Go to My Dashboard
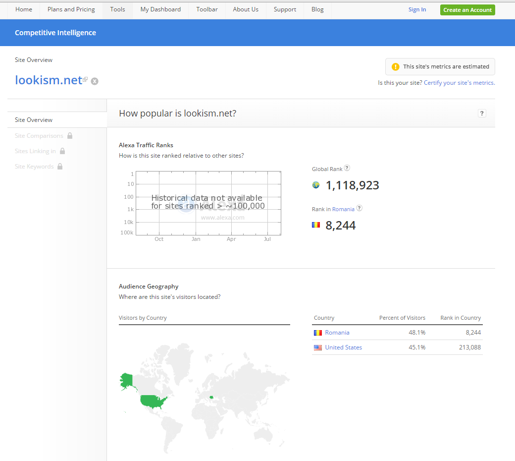The height and width of the screenshot is (461, 515). [160, 9]
